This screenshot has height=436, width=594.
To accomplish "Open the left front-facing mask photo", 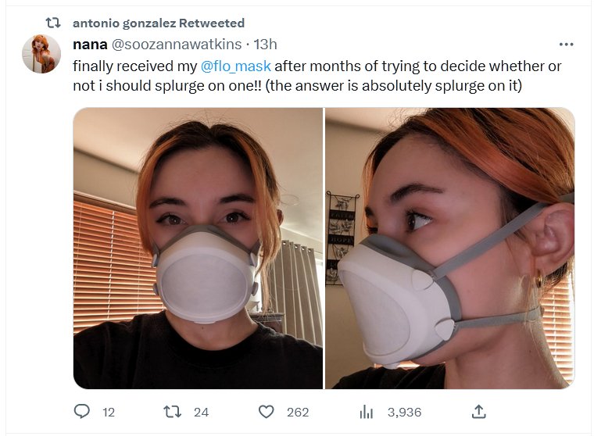I will click(198, 248).
